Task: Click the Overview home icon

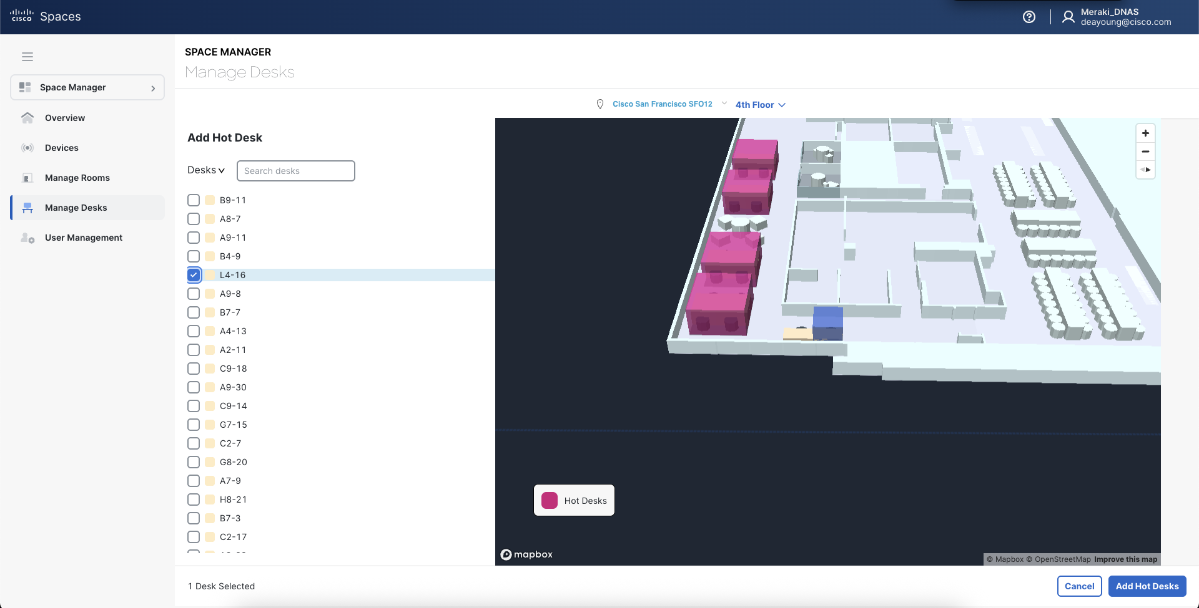Action: tap(27, 117)
